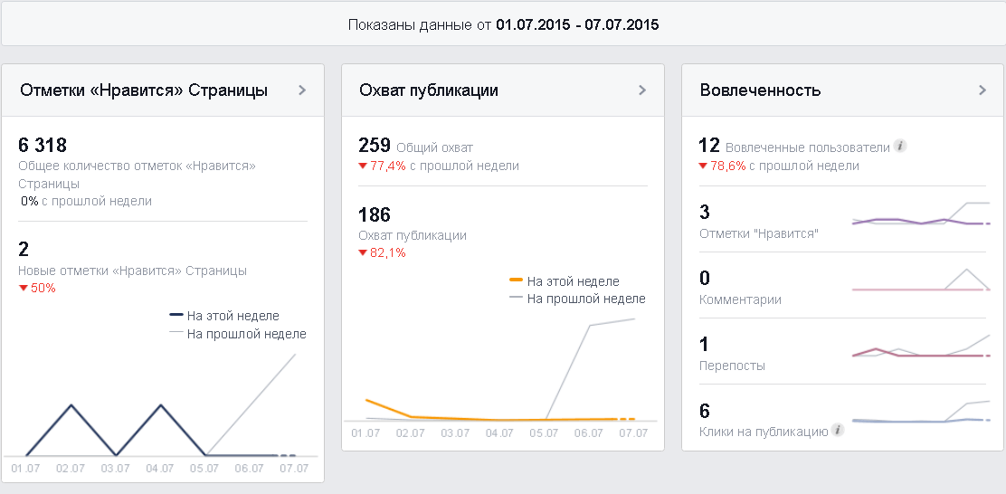Screen dimensions: 1006x494
Task: Click the Перепосты label
Action: tap(732, 366)
